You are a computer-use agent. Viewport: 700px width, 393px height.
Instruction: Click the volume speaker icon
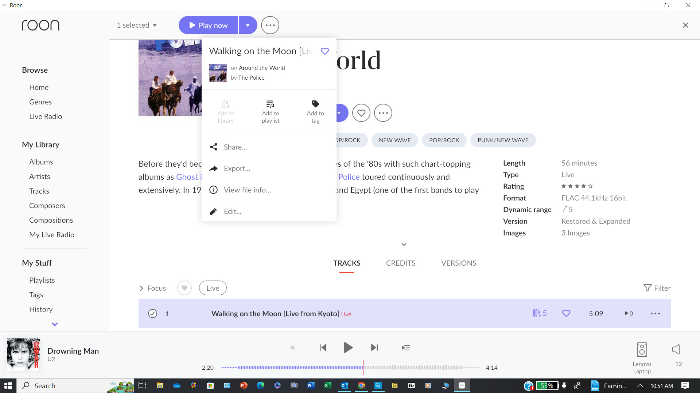coord(676,350)
